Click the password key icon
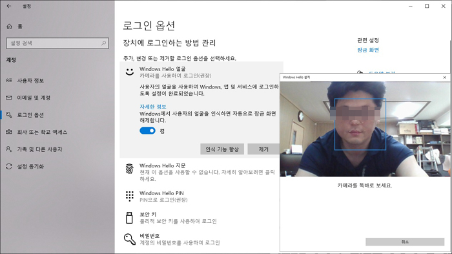 click(x=130, y=239)
